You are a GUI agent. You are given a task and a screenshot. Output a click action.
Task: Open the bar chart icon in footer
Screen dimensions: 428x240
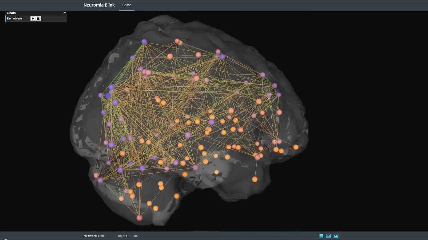tap(328, 236)
